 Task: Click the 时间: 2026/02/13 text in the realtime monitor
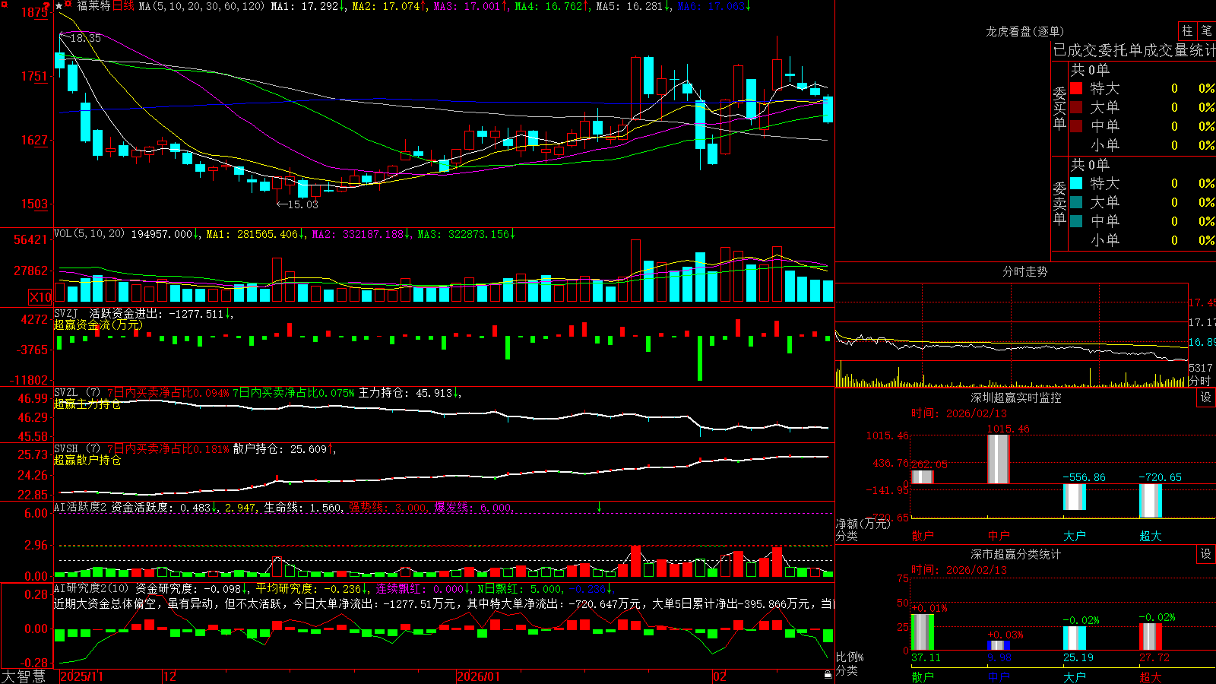(959, 413)
